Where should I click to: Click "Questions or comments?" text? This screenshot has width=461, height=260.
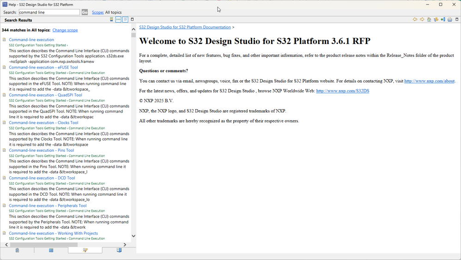164,71
